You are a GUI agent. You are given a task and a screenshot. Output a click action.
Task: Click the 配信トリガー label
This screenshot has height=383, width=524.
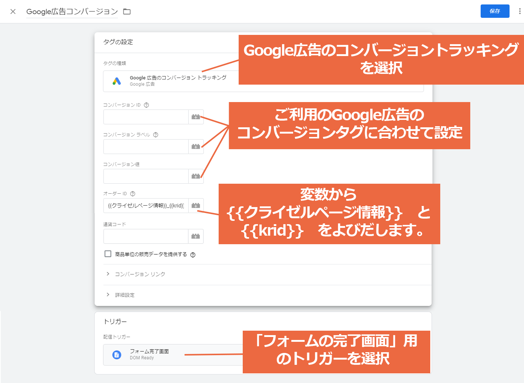(117, 337)
